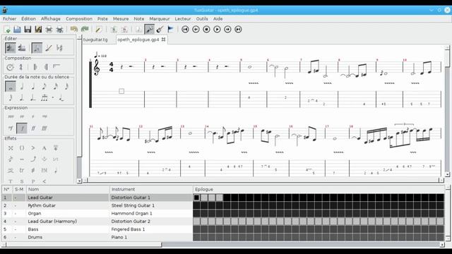Select fff dynamic in Expression
This screenshot has width=452, height=254.
point(44,128)
